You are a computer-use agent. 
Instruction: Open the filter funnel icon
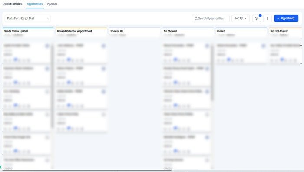[257, 18]
